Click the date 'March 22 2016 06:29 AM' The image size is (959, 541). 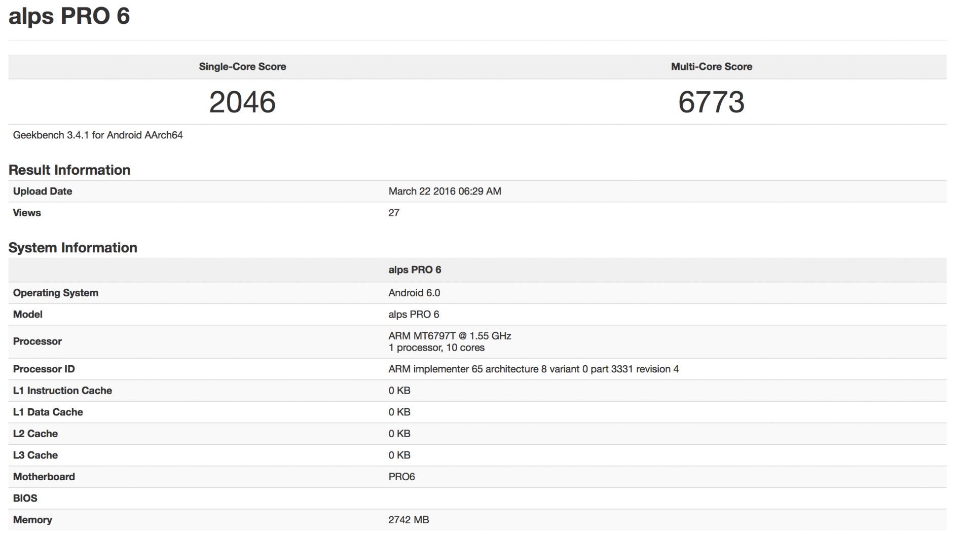click(x=445, y=191)
